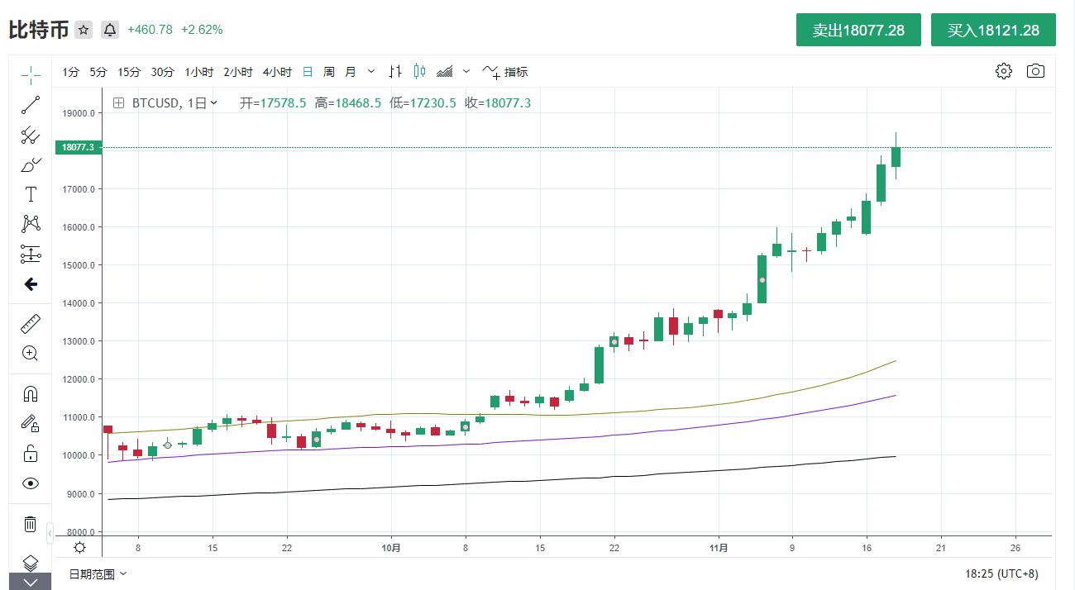
Task: Select the 周 weekly interval
Action: 329,72
